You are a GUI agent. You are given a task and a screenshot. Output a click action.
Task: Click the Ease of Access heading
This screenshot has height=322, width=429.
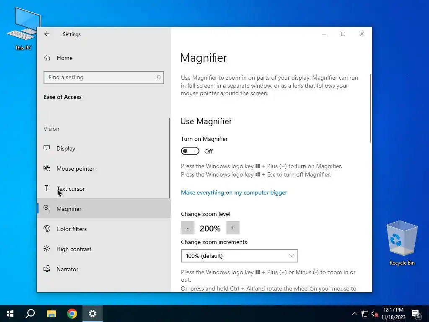point(62,97)
